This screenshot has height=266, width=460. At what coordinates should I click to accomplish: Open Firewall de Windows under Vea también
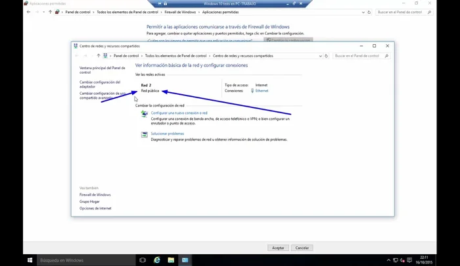pos(95,195)
